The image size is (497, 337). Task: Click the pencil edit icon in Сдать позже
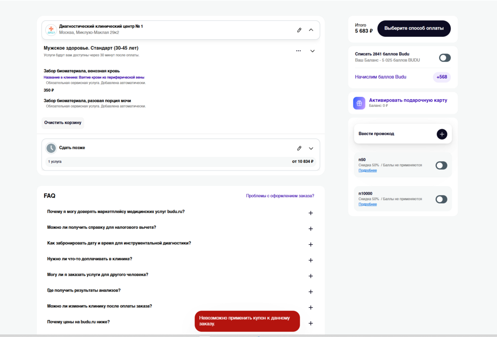pyautogui.click(x=299, y=148)
